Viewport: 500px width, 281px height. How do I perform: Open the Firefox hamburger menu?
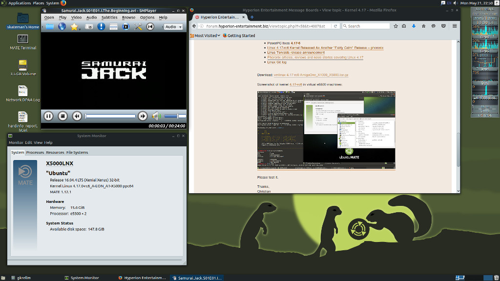[x=455, y=26]
